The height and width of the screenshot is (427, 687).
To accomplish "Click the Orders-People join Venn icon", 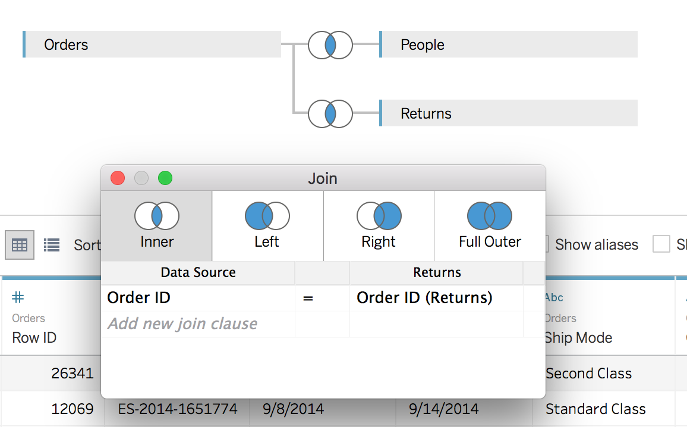I will point(330,45).
